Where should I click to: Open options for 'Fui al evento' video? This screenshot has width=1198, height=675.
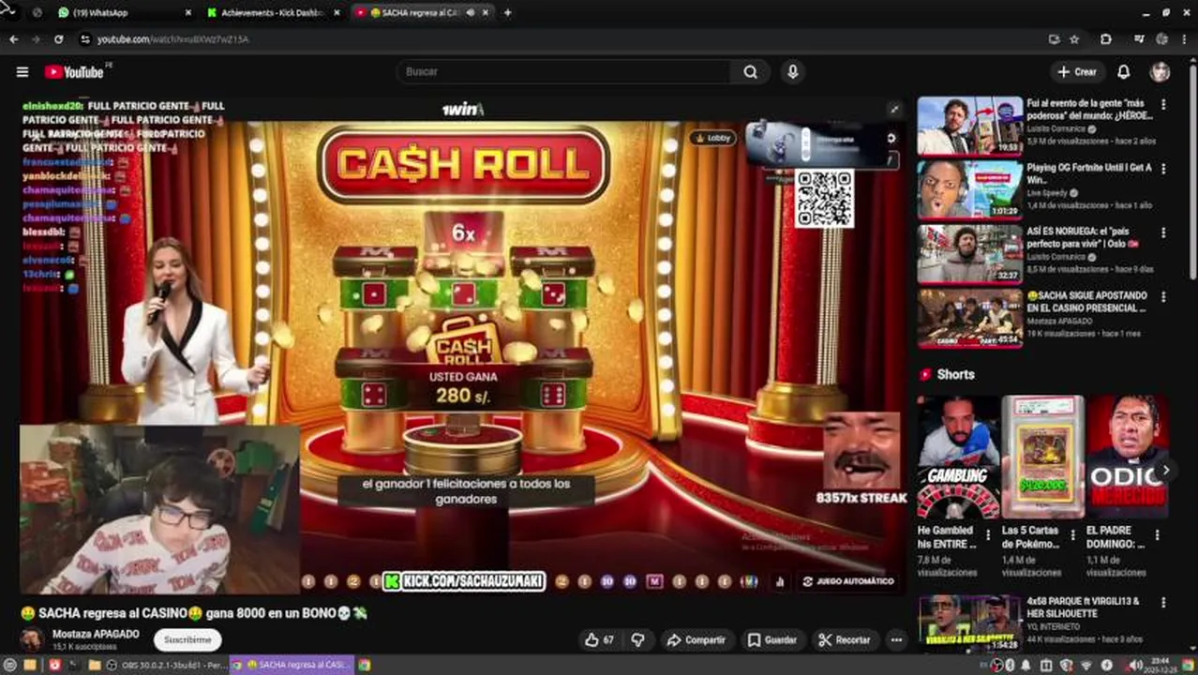[x=1163, y=105]
